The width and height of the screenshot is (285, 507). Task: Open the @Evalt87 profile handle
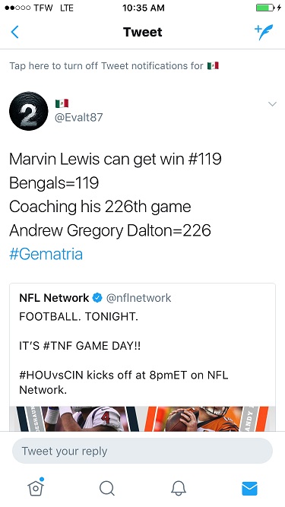click(78, 117)
